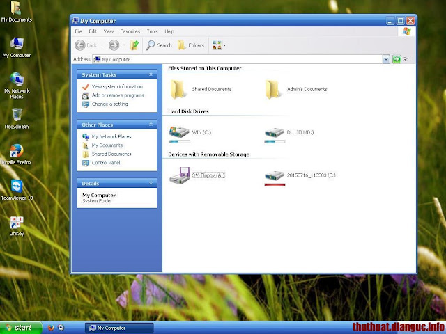Viewport: 446px width, 334px height.
Task: Click Add or remove programs link
Action: (118, 95)
